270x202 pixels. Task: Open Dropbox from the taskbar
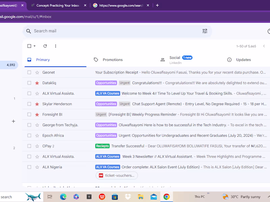tap(128, 197)
